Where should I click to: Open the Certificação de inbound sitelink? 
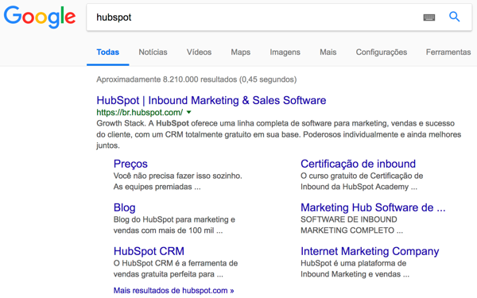pos(358,164)
